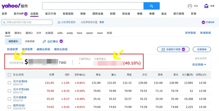The width and height of the screenshot is (219, 111).
Task: Open the 影音 nav item
Action: [194, 14]
